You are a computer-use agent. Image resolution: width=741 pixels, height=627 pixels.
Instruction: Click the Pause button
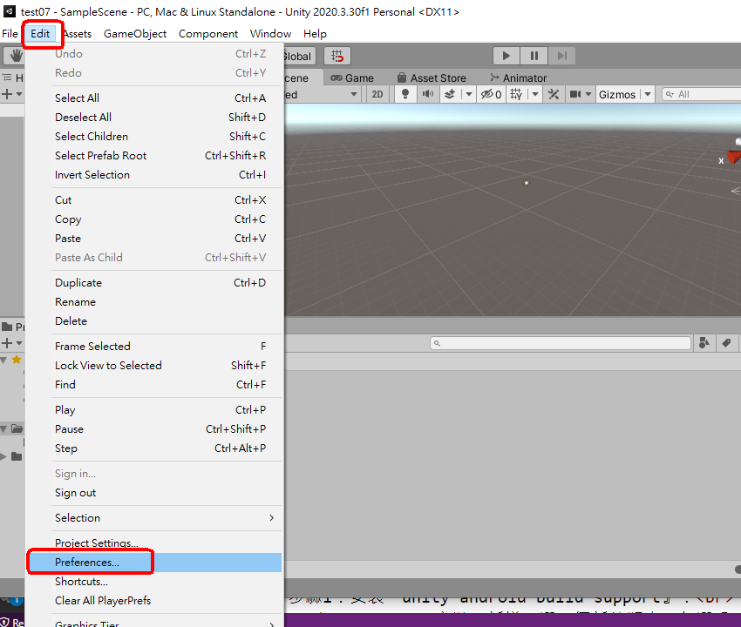pos(534,56)
